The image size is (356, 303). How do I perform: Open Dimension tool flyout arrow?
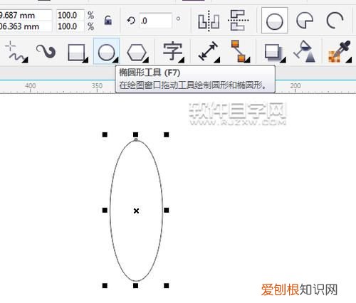pos(217,60)
